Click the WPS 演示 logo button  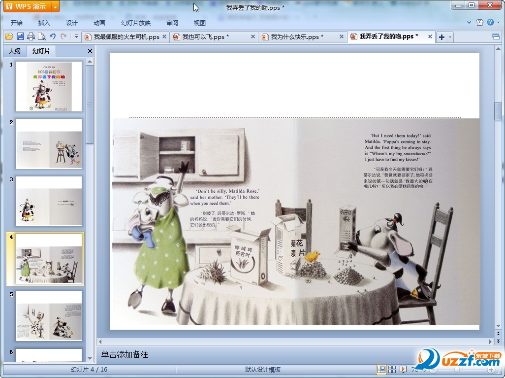coord(28,6)
